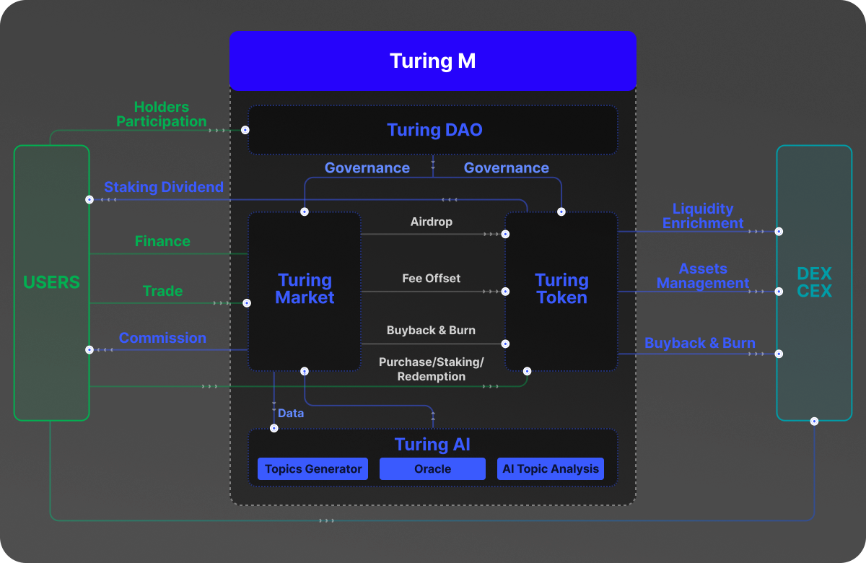Click the Staking Dividend label
Image resolution: width=866 pixels, height=563 pixels.
coord(164,187)
